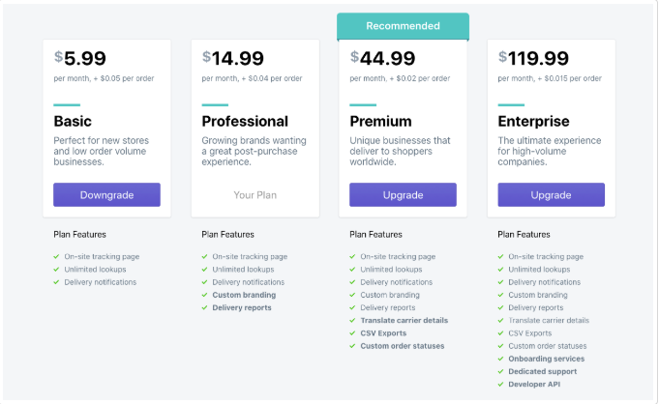Screen dimensions: 659x404
Task: Click checkmark beside Premium Custom order statuses
Action: [352, 346]
